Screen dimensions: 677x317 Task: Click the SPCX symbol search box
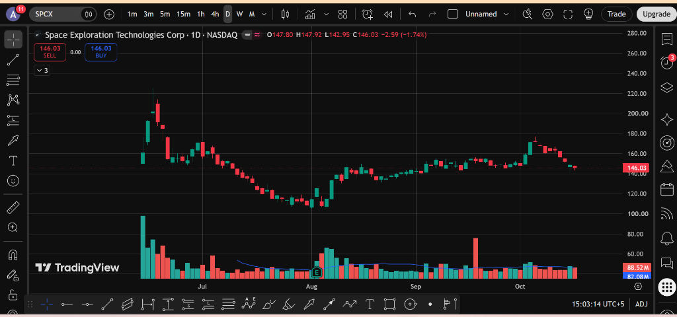(x=56, y=15)
